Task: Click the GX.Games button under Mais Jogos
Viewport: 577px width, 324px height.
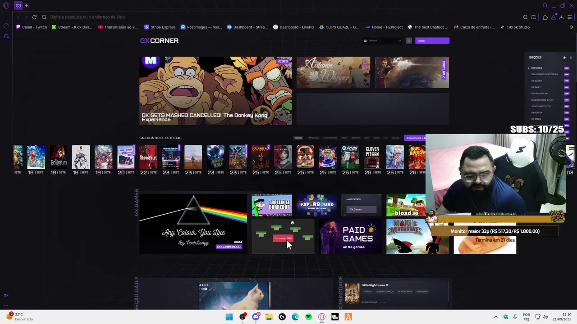Action: (x=361, y=209)
